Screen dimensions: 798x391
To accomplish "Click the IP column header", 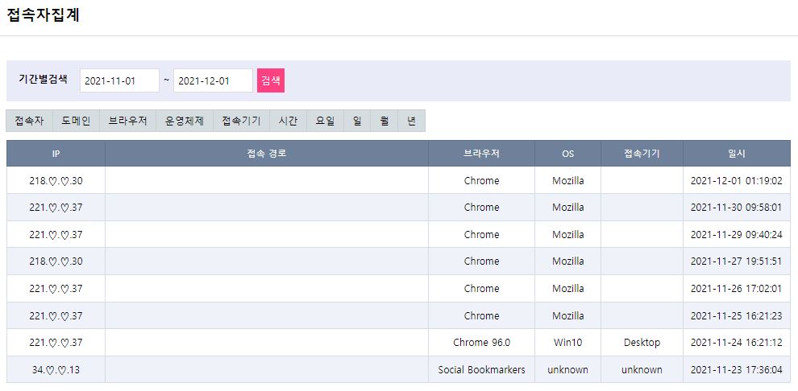I will (56, 154).
